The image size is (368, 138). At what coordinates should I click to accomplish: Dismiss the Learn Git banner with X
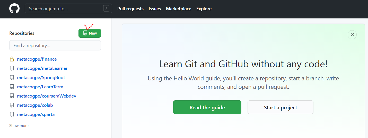click(x=352, y=35)
